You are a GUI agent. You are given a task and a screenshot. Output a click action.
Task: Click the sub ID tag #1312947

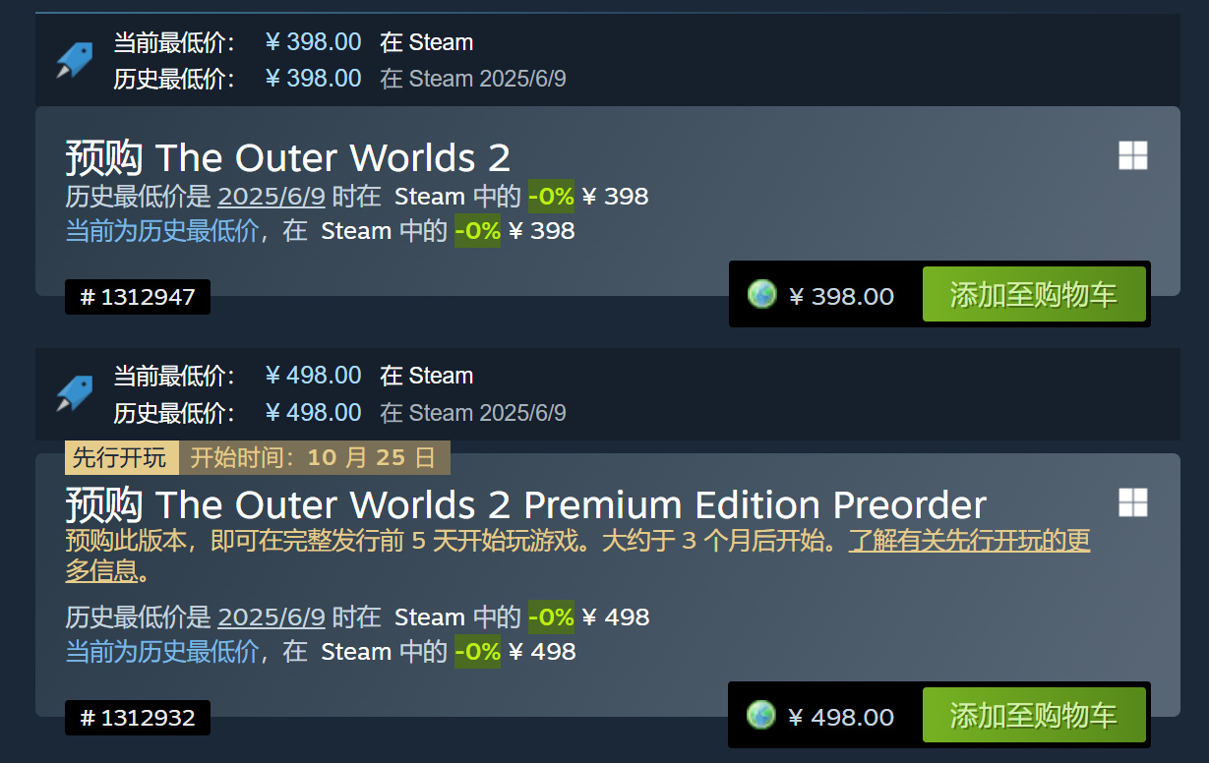click(x=138, y=297)
